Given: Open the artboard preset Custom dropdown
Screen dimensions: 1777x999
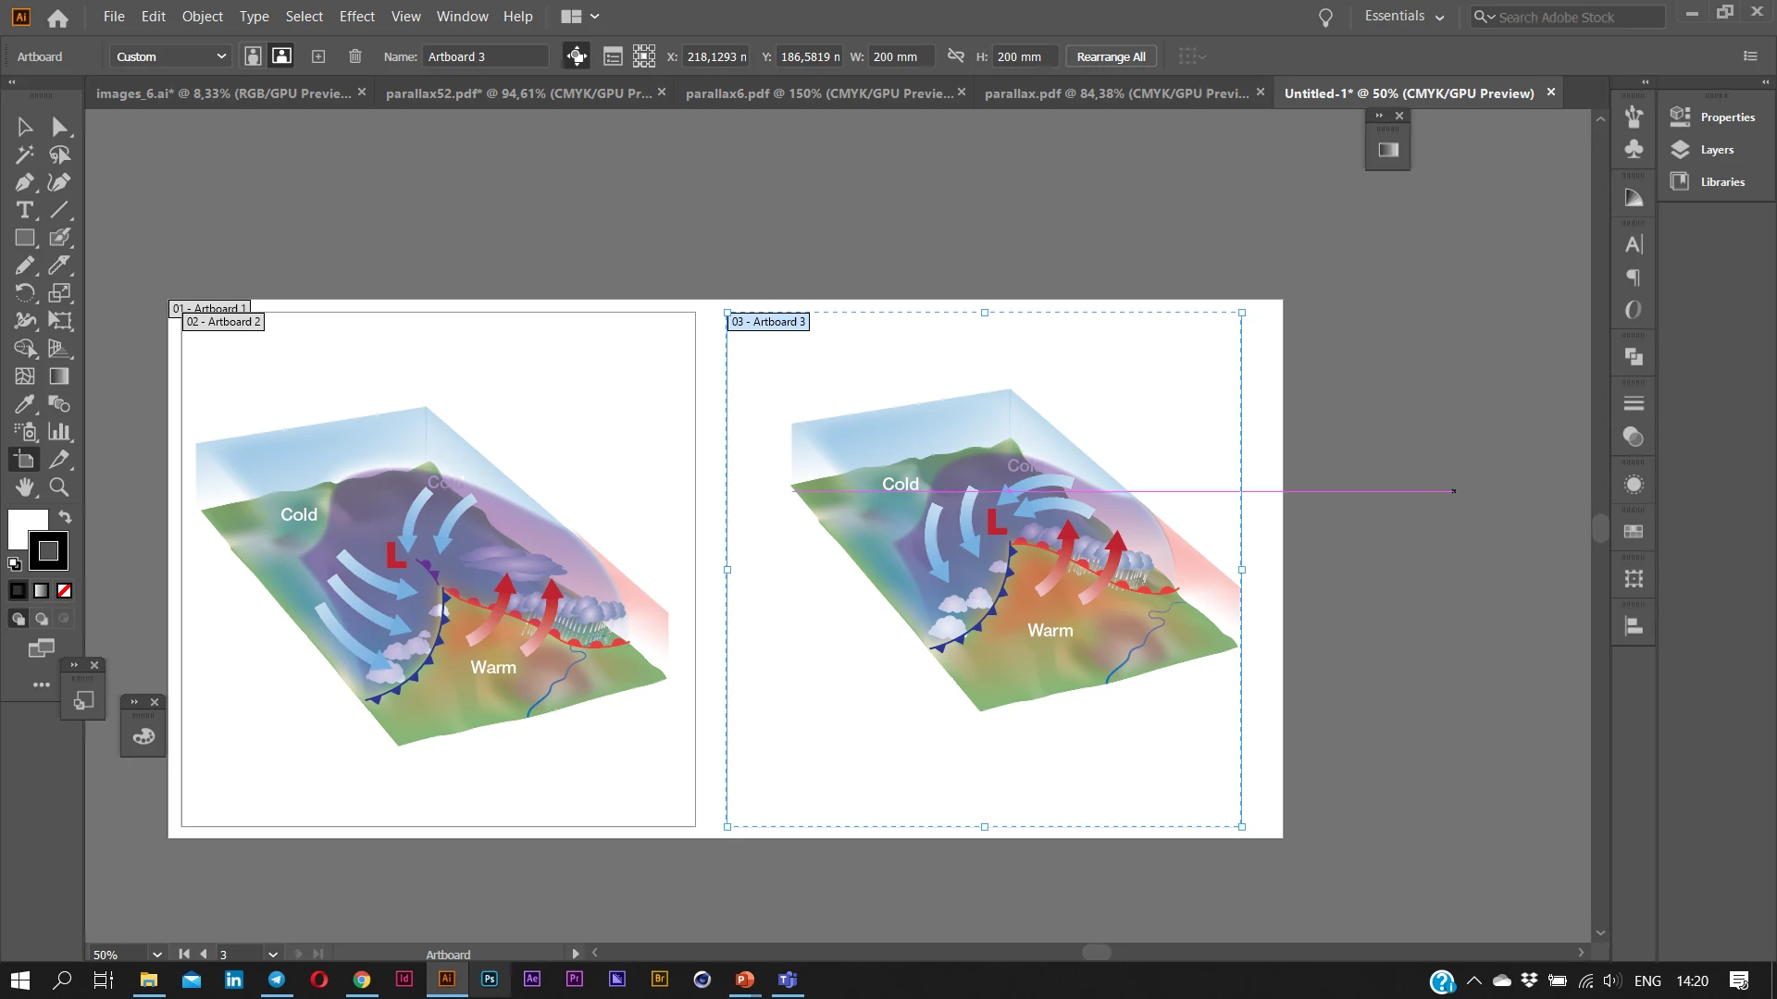Looking at the screenshot, I should pyautogui.click(x=171, y=56).
